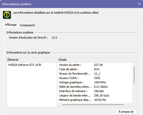Select the Mémoire graphique disp… row

click(x=95, y=100)
